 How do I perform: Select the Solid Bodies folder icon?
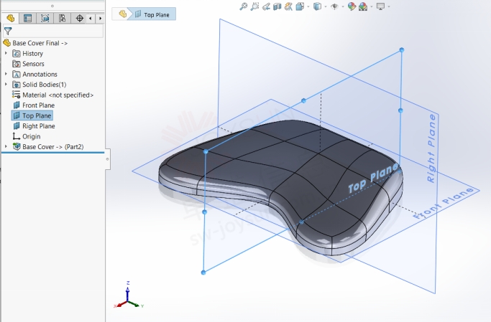click(x=17, y=85)
